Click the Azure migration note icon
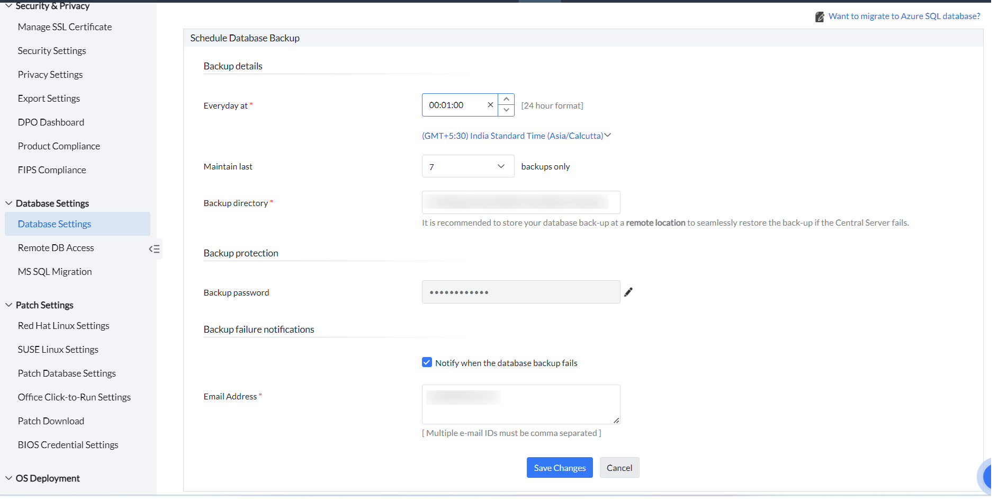Viewport: 998px width, 499px height. click(820, 17)
